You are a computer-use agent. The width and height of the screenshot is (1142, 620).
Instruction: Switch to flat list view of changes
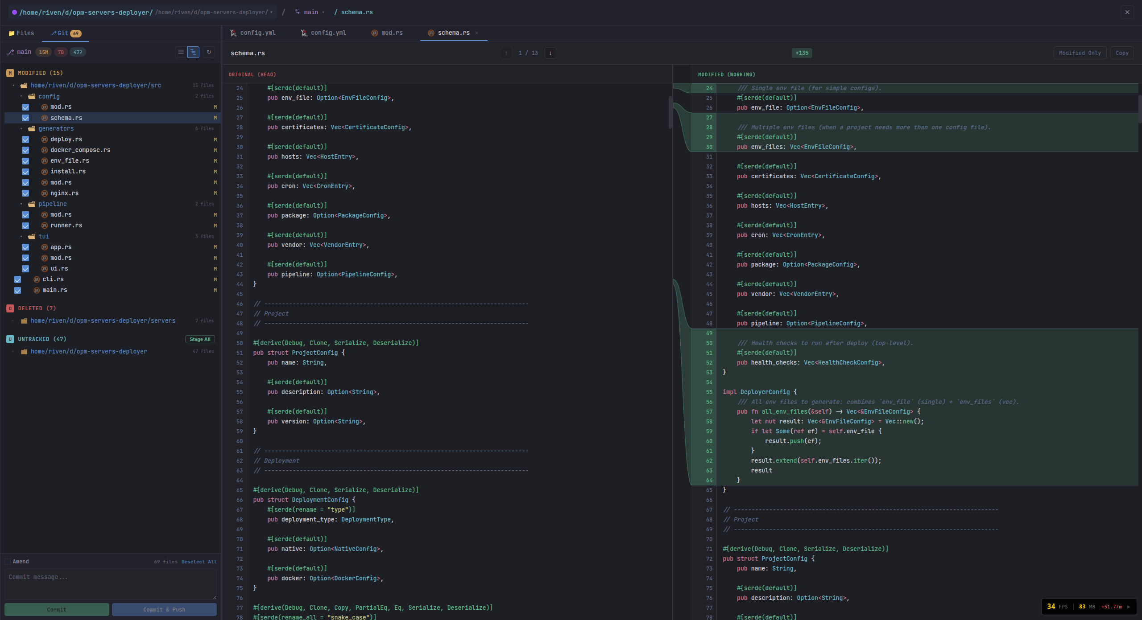[181, 52]
